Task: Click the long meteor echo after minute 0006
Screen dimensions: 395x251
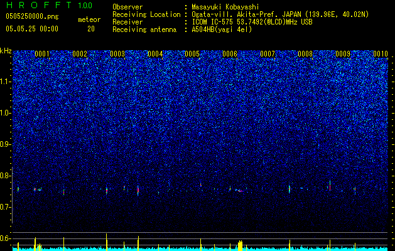Action: tap(239, 191)
